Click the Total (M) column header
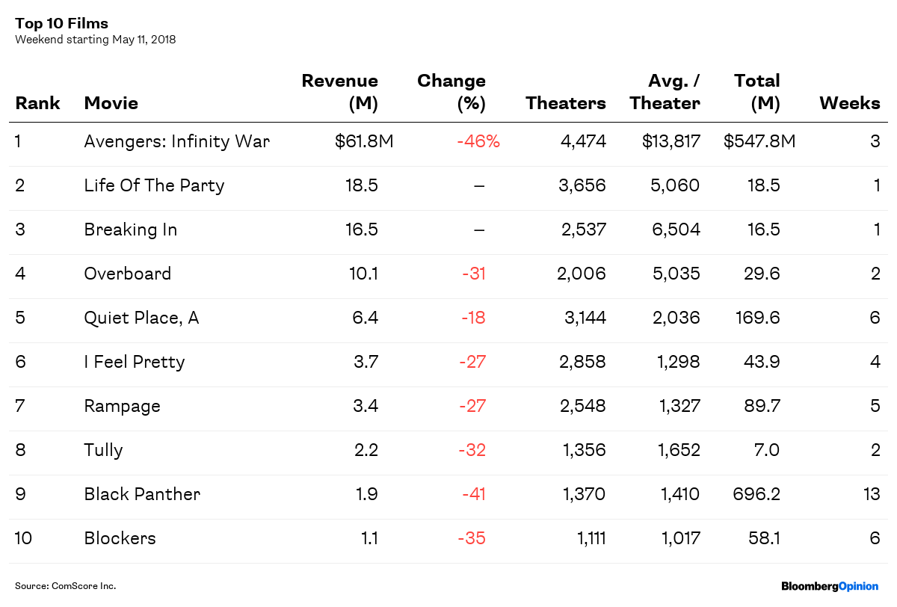The height and width of the screenshot is (607, 897). click(756, 92)
